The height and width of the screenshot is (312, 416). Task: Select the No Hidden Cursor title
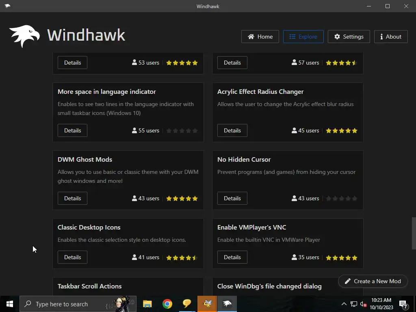pos(244,159)
